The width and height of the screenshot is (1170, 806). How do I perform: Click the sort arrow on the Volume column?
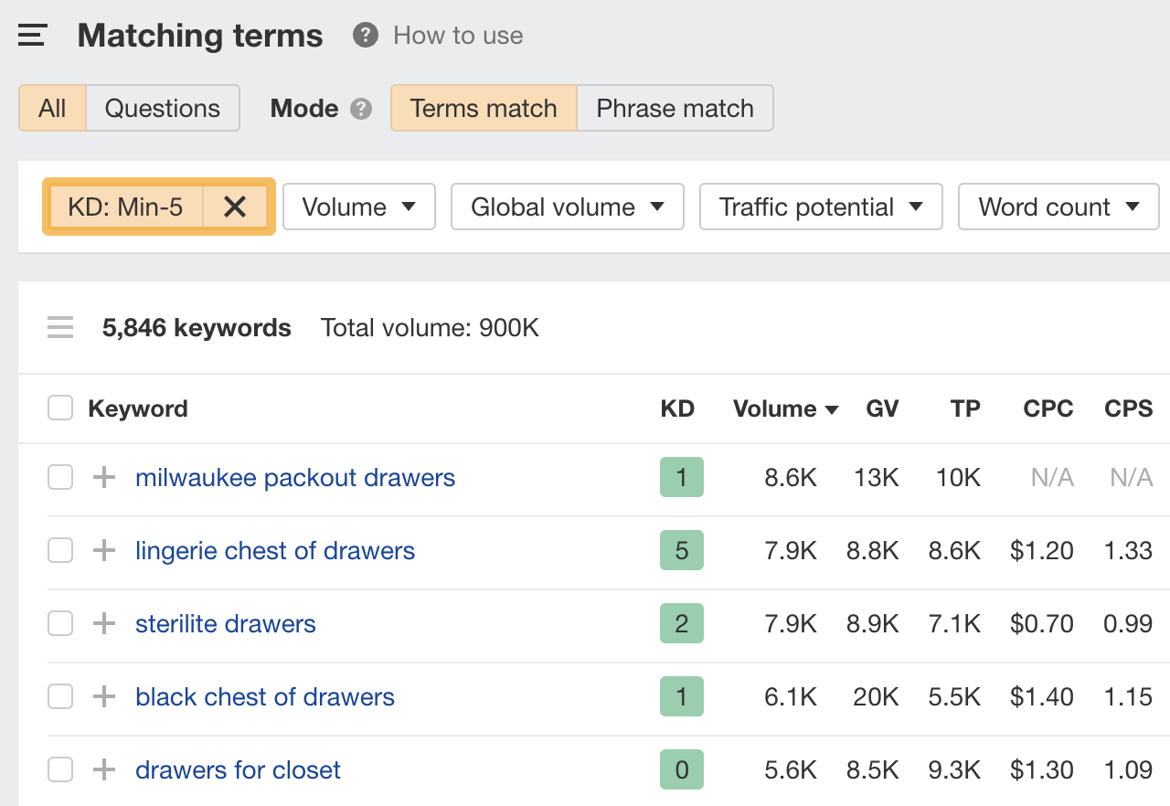click(831, 409)
